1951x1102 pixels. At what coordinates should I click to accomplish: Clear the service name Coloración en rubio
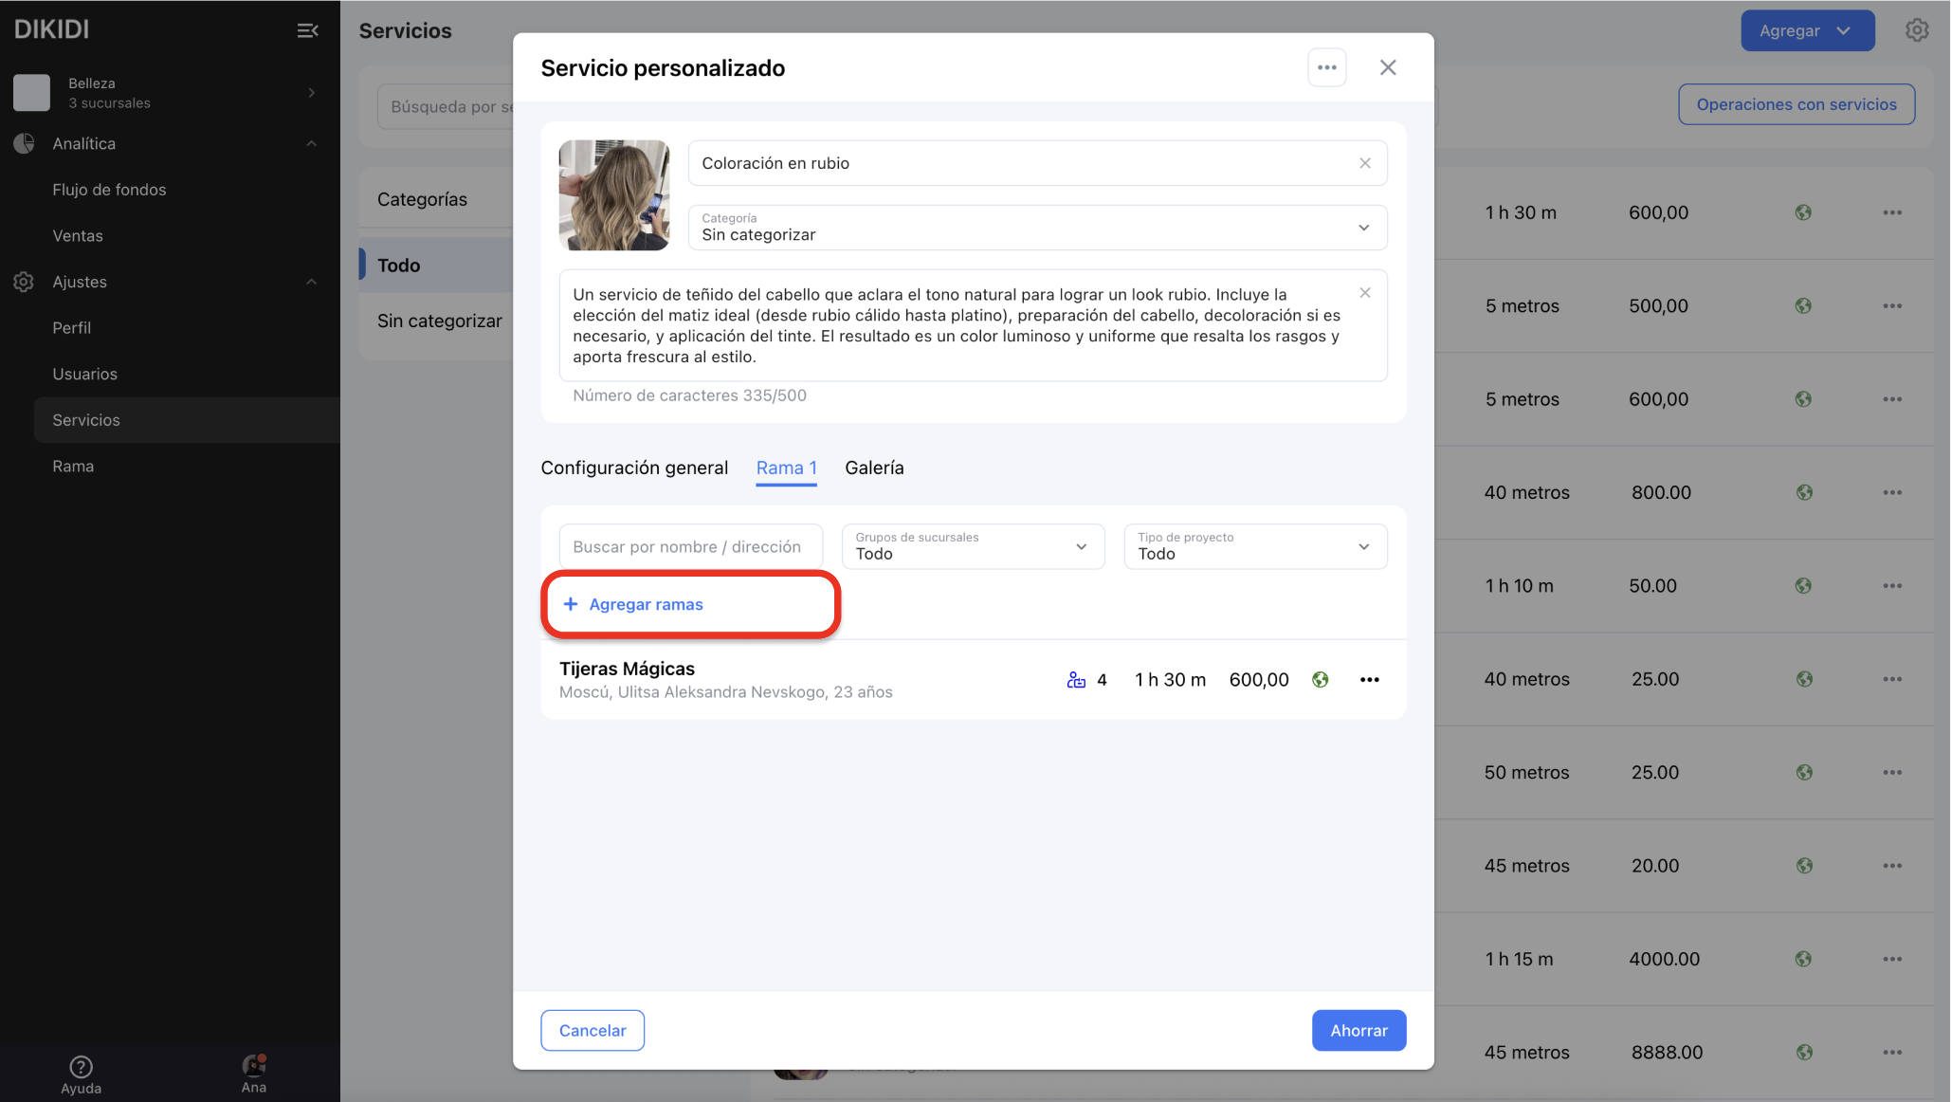(1364, 163)
